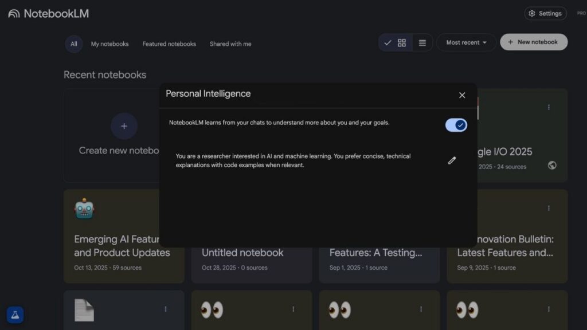The height and width of the screenshot is (330, 587).
Task: Select the Featured notebooks filter
Action: pyautogui.click(x=169, y=44)
